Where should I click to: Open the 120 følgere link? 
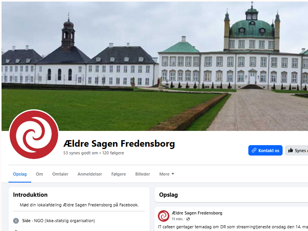pyautogui.click(x=113, y=153)
